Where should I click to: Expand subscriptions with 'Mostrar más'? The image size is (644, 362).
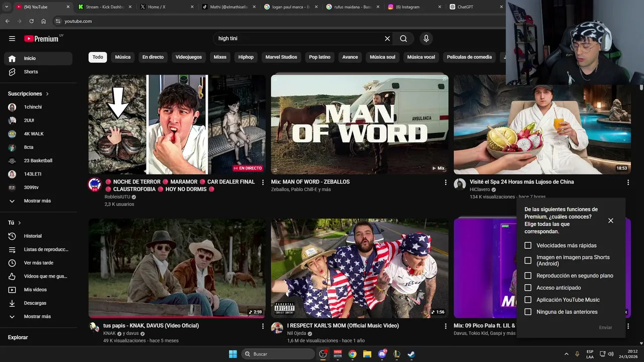point(37,201)
